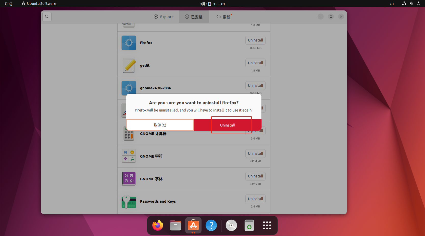Cancel the uninstall with 取消(C)
Viewport: 425px width, 236px height.
[x=160, y=125]
